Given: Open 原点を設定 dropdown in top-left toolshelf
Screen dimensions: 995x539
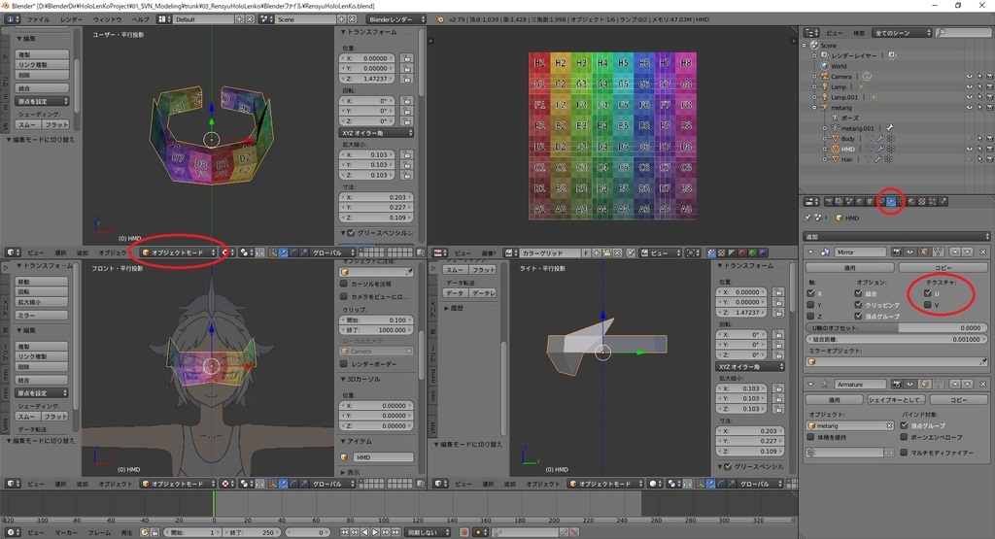Looking at the screenshot, I should point(43,101).
